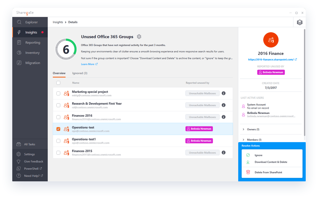Open the Reporting clipboard icon
Image resolution: width=318 pixels, height=198 pixels.
coord(19,43)
